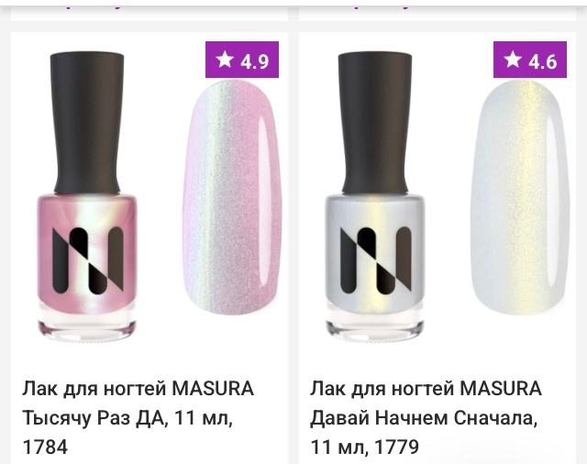Image resolution: width=587 pixels, height=464 pixels.
Task: Select the silver MASURA polish bottle image
Action: [375, 195]
